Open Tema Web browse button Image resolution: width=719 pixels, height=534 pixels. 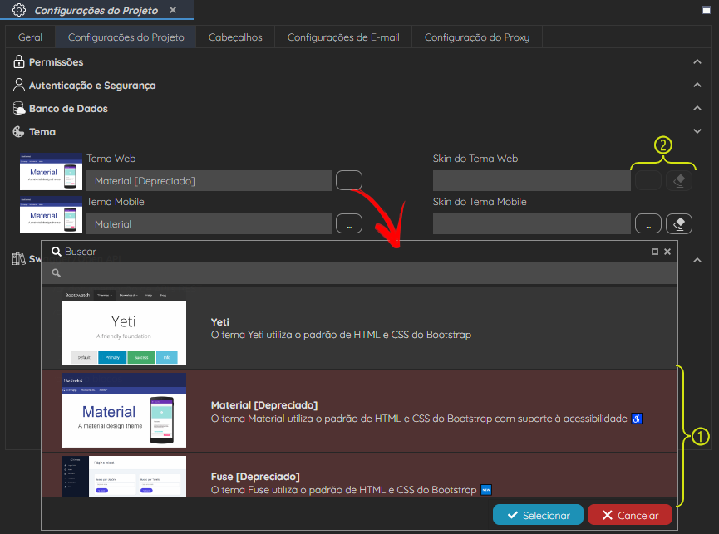click(349, 180)
